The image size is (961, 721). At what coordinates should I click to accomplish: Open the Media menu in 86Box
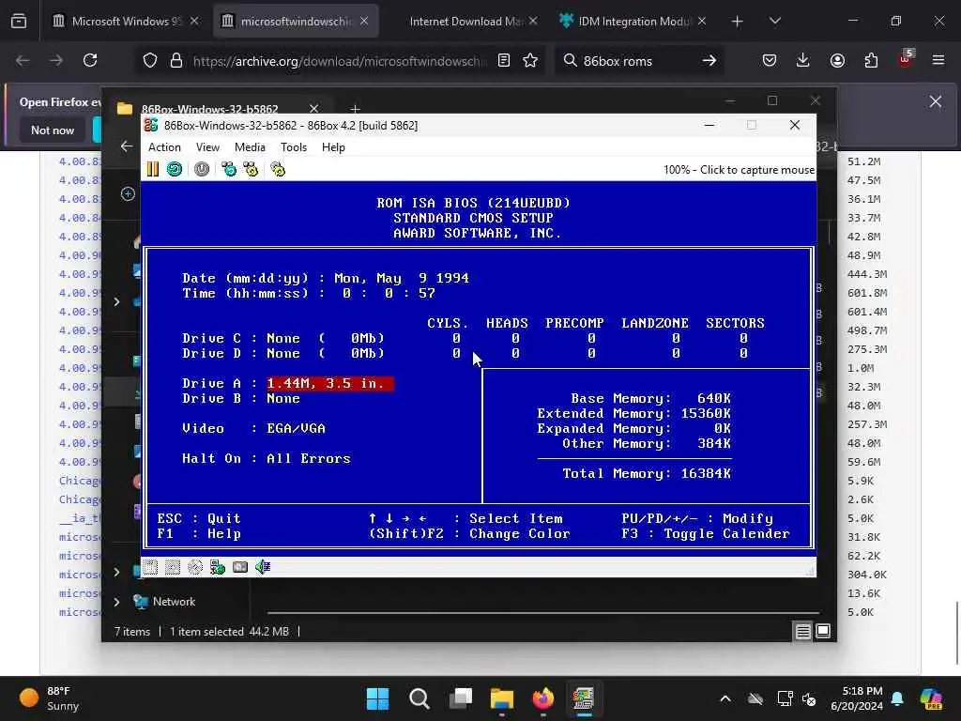click(250, 147)
